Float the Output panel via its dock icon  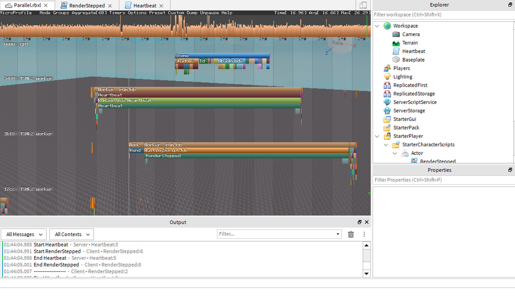point(359,222)
